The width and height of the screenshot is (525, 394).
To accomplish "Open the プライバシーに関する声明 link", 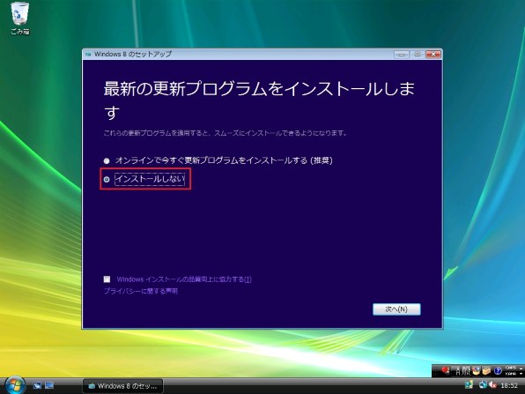I will coord(141,291).
